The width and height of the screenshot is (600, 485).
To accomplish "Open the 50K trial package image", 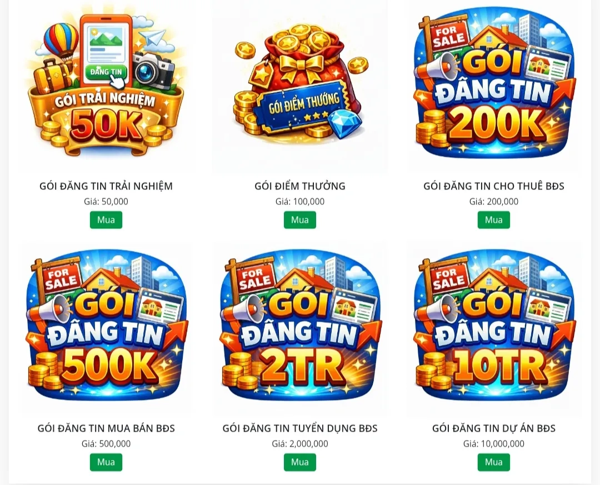I will coord(106,86).
